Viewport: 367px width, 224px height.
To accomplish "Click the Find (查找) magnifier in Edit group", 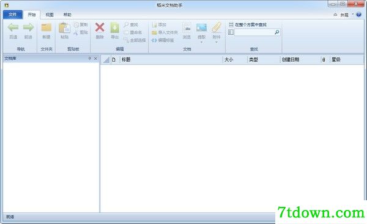I will (131, 24).
